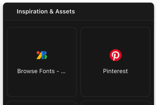Launch Pinterest via the circular P icon
Screen dimensions: 156x105
[x=115, y=55]
